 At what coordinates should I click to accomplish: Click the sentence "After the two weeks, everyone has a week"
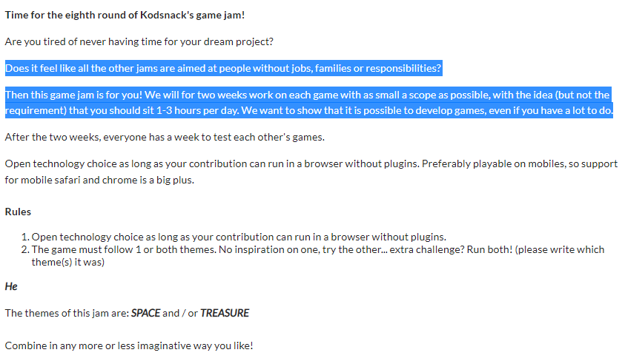click(x=165, y=137)
